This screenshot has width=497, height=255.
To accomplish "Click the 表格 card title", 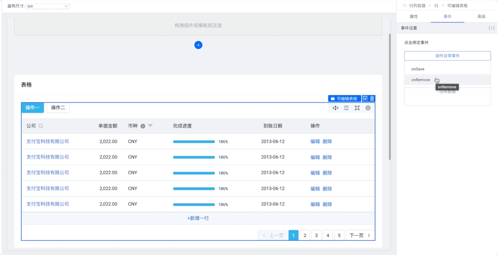I will [26, 85].
